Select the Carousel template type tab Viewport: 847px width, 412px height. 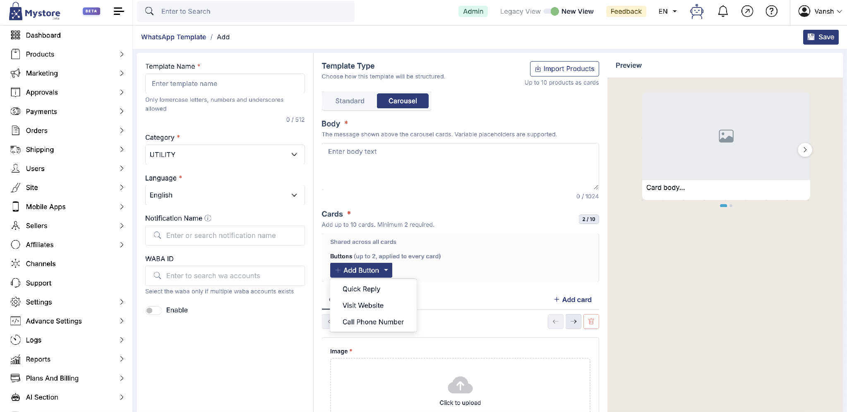coord(403,101)
